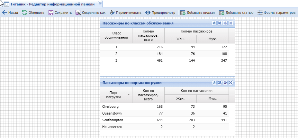Click the total 77 for Queenstown

161,113
